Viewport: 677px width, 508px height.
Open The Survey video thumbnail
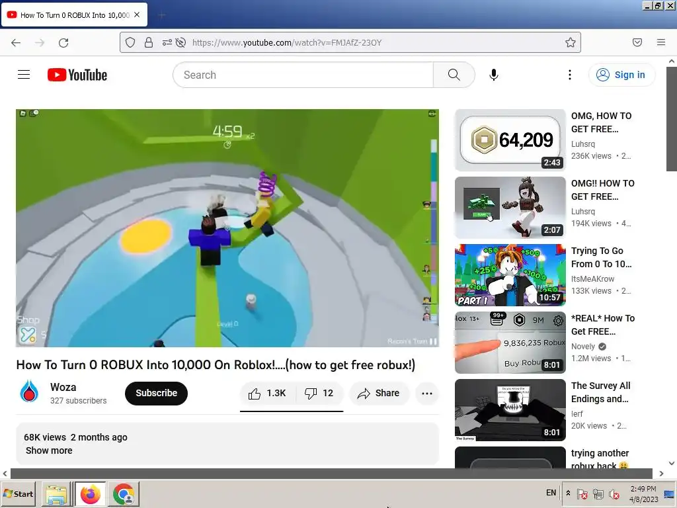point(510,409)
